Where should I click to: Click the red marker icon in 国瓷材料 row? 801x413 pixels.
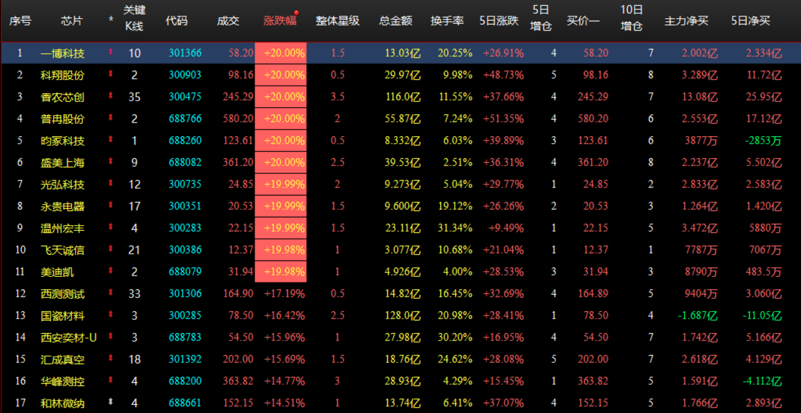[x=111, y=315]
